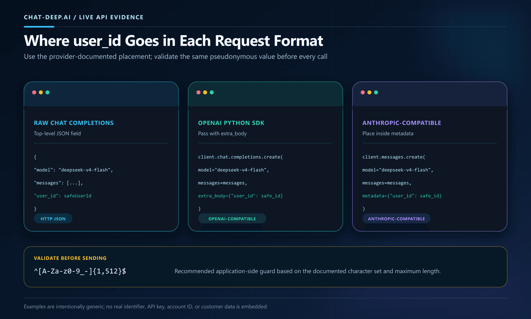
Task: Click the 'Place inside metadata' subtitle
Action: tap(388, 134)
